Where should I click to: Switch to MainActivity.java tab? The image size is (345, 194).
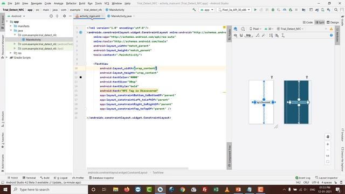coord(121,16)
